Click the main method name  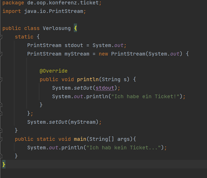pyautogui.click(x=80, y=139)
